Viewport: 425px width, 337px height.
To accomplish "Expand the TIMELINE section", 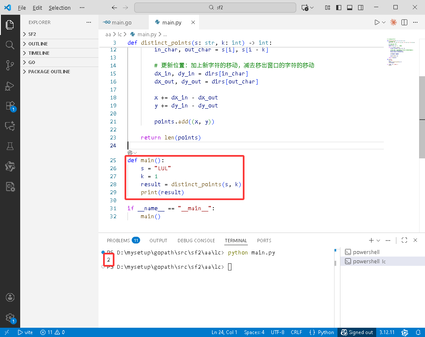I will pos(59,53).
